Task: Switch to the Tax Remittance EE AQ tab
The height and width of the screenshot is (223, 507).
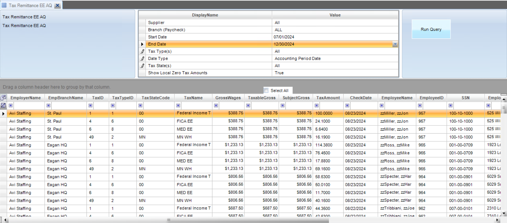Action: click(x=30, y=5)
